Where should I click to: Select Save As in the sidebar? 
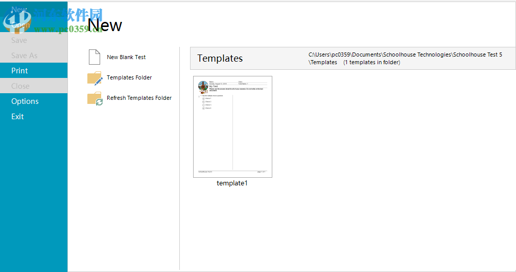pyautogui.click(x=34, y=55)
